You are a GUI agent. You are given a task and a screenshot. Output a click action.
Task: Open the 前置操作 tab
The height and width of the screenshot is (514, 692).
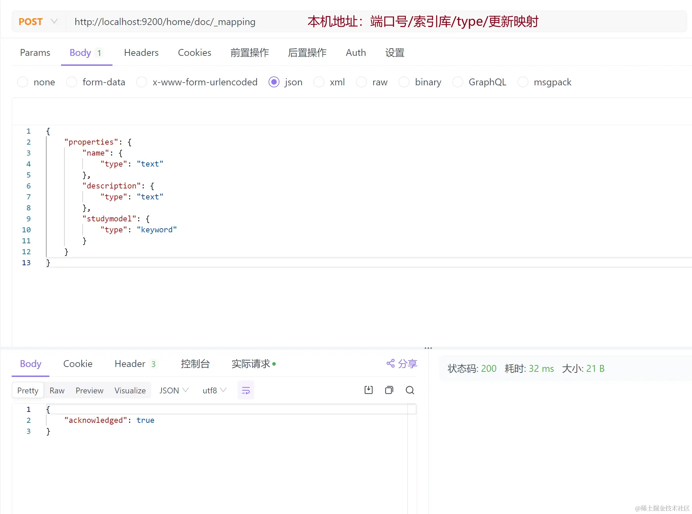pyautogui.click(x=250, y=53)
